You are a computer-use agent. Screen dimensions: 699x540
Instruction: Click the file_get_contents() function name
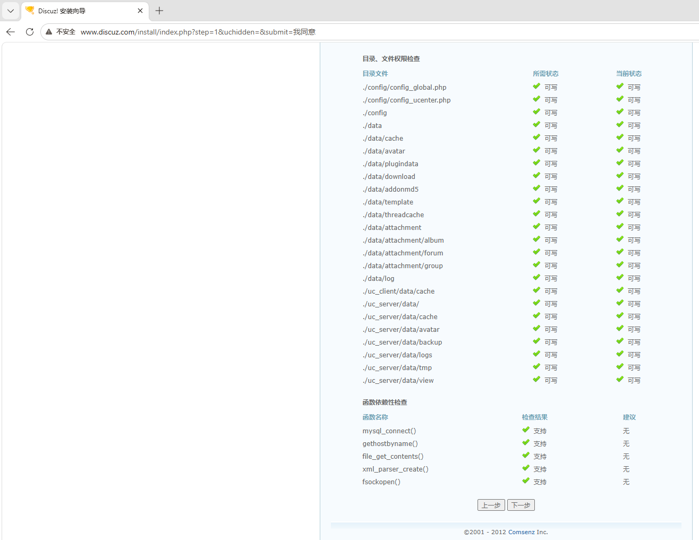click(x=393, y=457)
